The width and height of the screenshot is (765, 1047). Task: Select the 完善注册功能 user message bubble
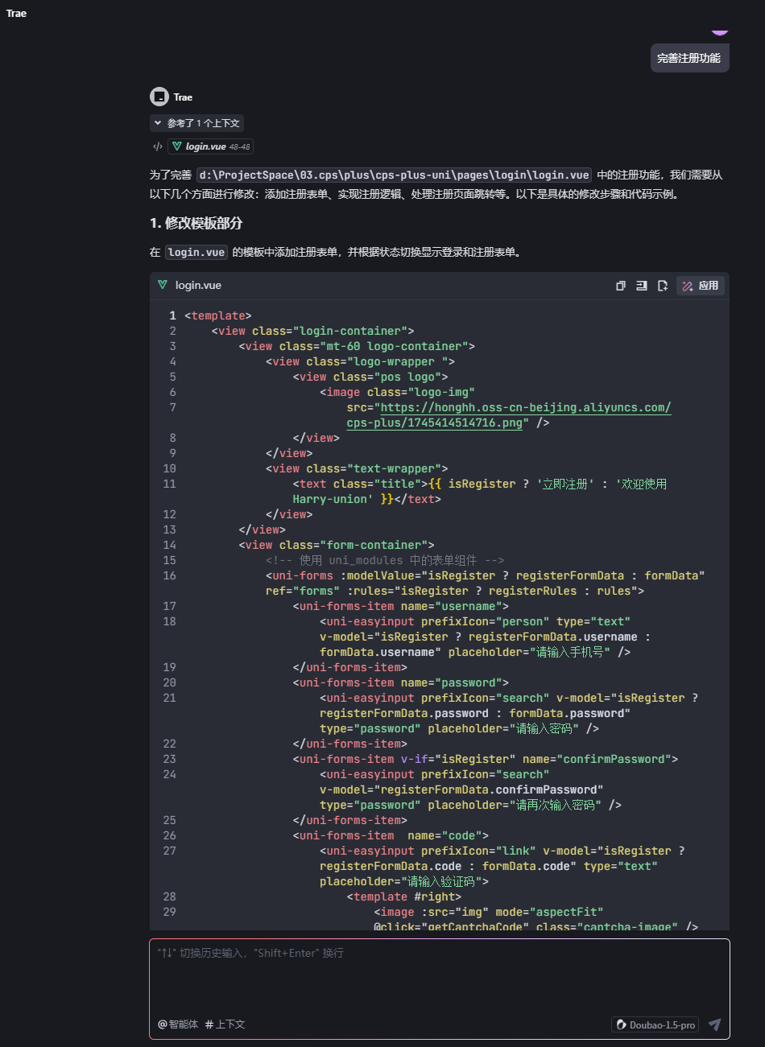point(689,58)
